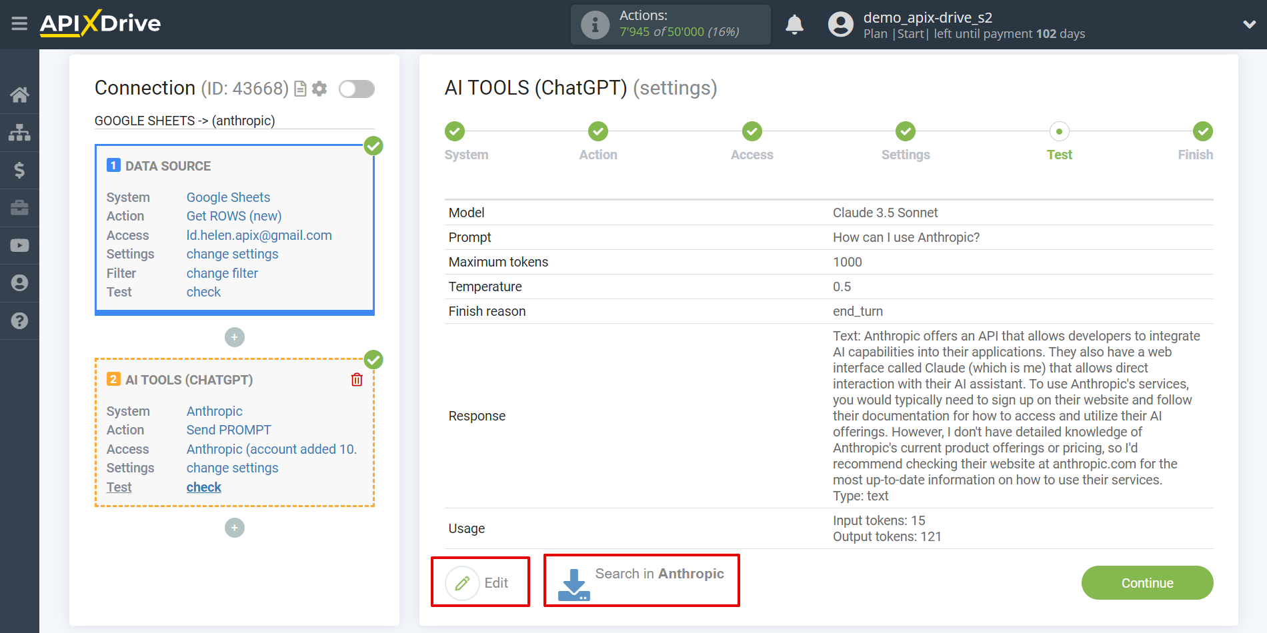Click the Maximum tokens value 1000
1267x633 pixels.
tap(847, 262)
